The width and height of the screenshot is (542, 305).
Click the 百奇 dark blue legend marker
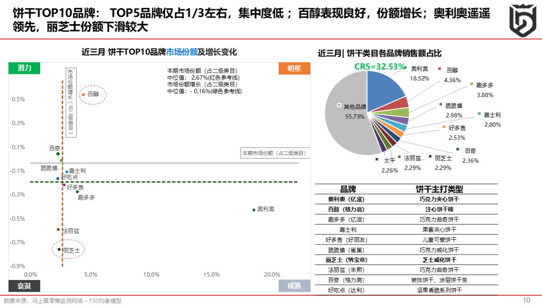click(458, 149)
